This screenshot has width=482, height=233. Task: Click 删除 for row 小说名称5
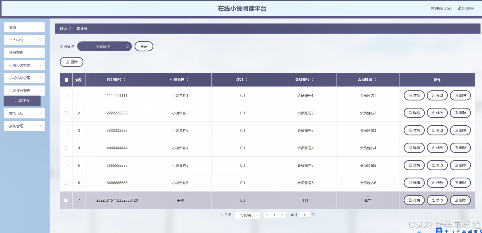click(x=460, y=165)
